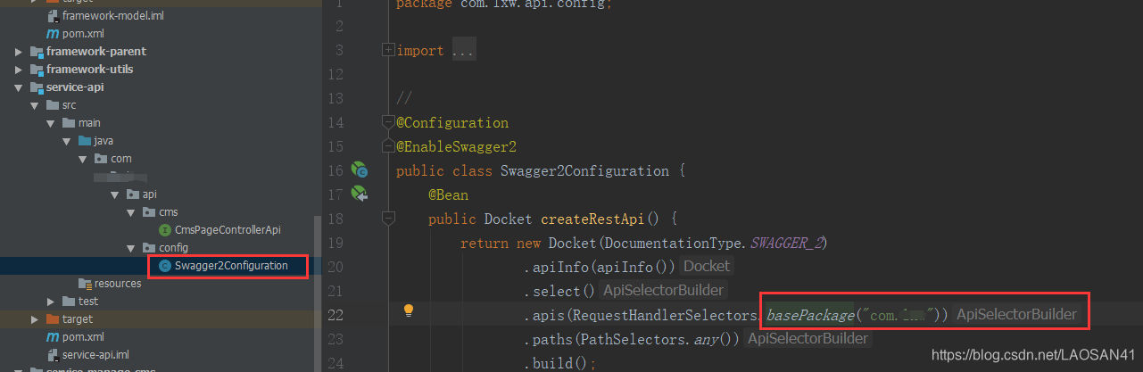
Task: Collapse the src folder
Action: click(35, 105)
